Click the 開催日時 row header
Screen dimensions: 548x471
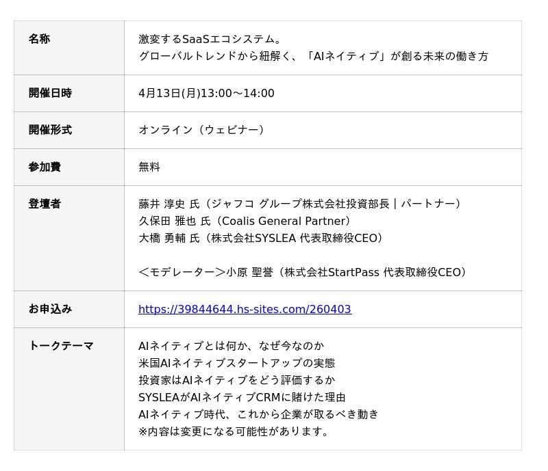pyautogui.click(x=50, y=94)
